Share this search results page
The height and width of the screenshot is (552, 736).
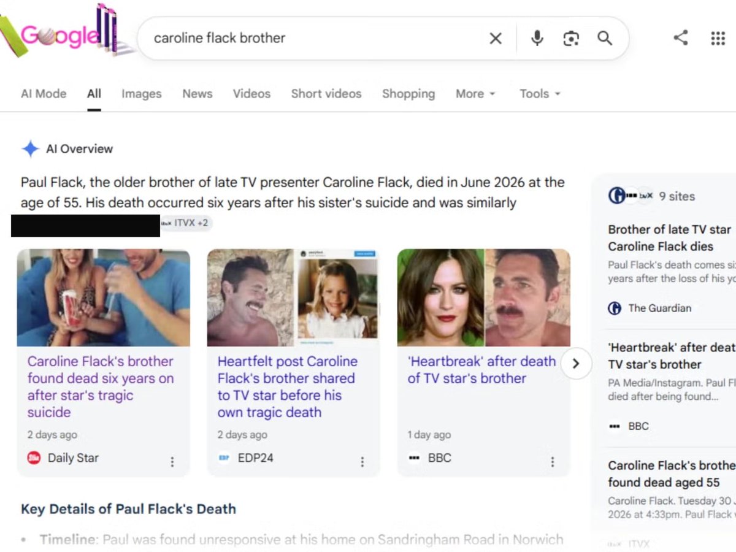[x=681, y=38]
